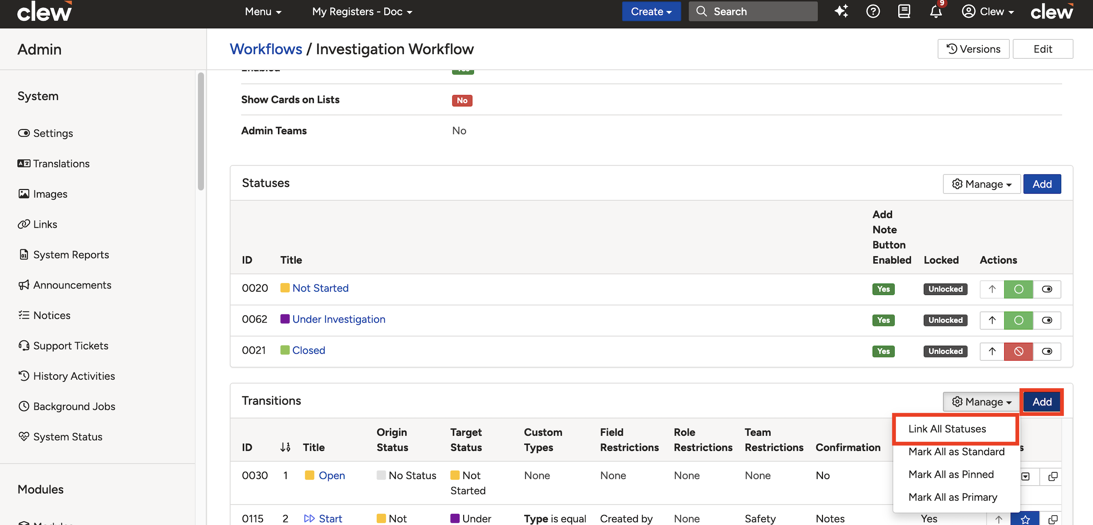This screenshot has height=525, width=1093.
Task: Move Not Started status up with arrow
Action: pos(992,289)
